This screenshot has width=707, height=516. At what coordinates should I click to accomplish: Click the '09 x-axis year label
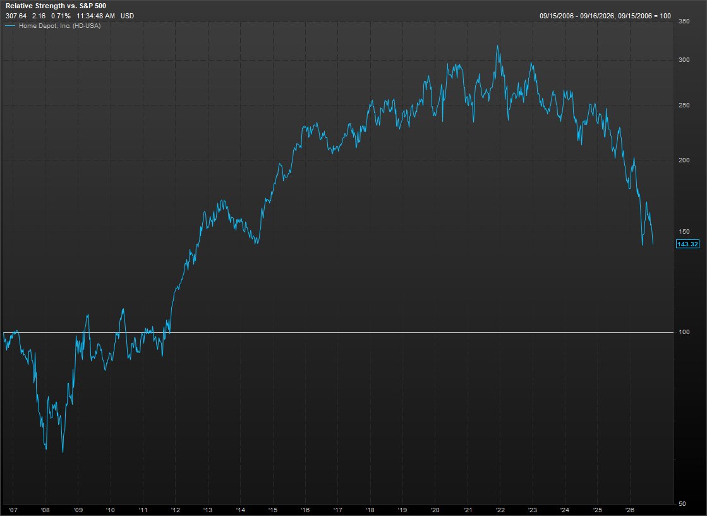(x=78, y=510)
